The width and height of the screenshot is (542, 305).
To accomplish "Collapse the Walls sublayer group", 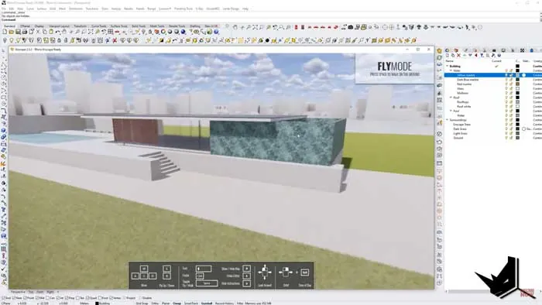I will 451,70.
